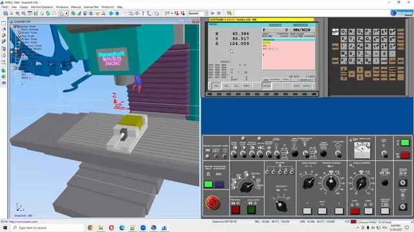The image size is (414, 232).
Task: Open the Workpiece menu
Action: pos(62,7)
